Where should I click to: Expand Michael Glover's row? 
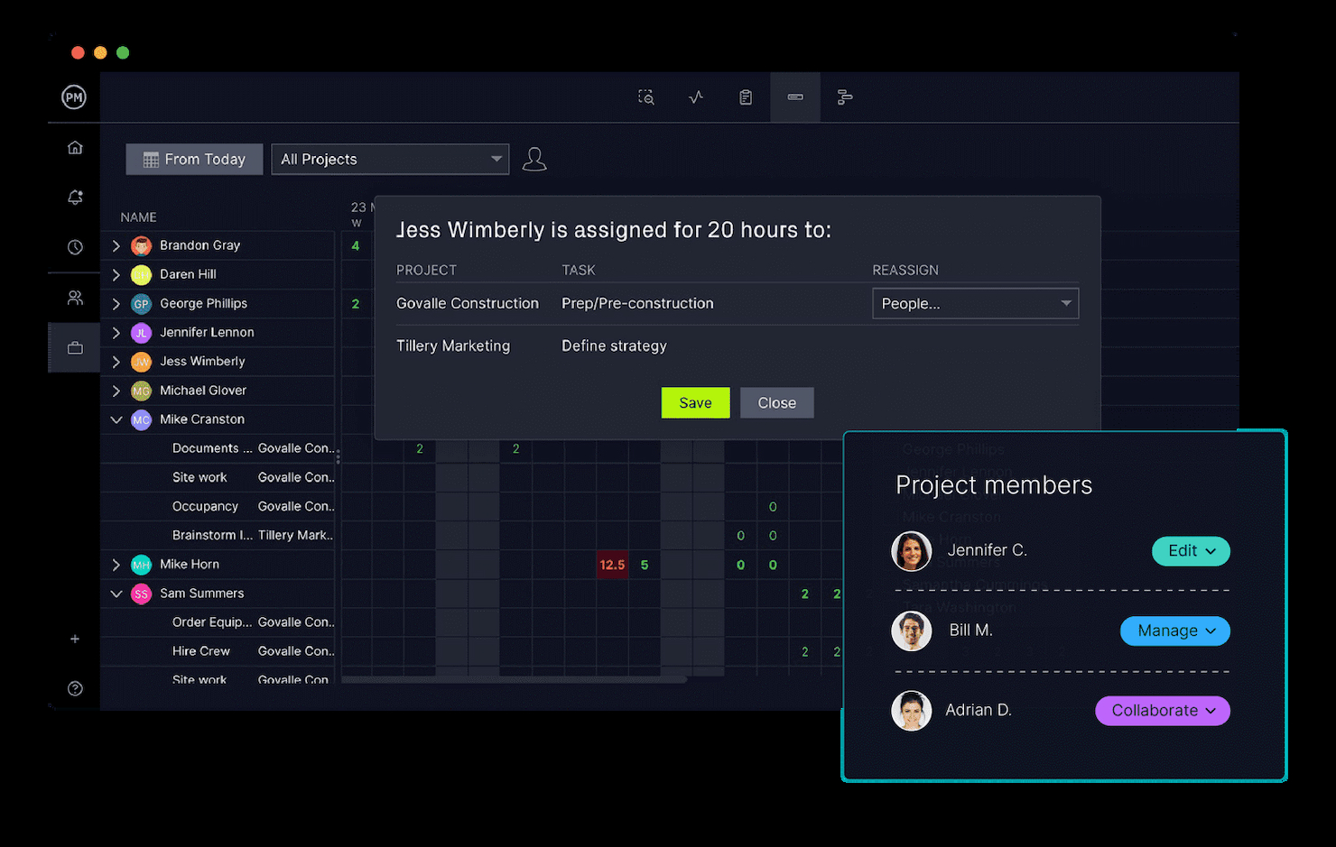click(116, 391)
